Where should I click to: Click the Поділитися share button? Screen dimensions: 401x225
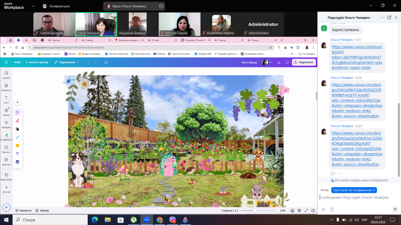[304, 62]
